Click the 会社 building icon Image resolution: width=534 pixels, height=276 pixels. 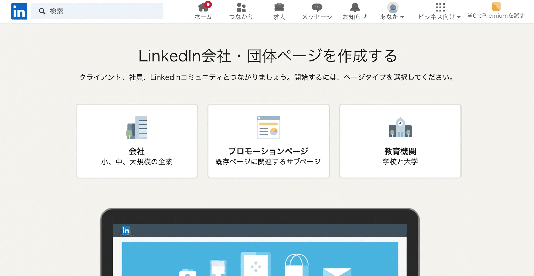click(x=137, y=127)
